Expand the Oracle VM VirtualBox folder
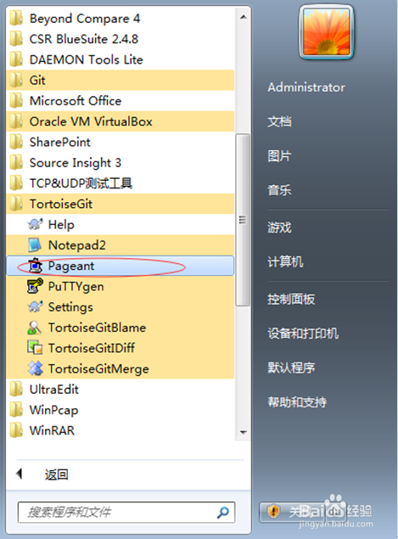Image resolution: width=398 pixels, height=539 pixels. pos(120,121)
